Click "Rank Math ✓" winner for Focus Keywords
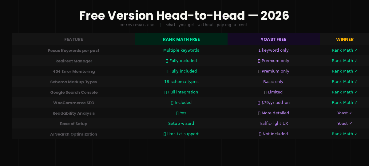 [x=344, y=50]
